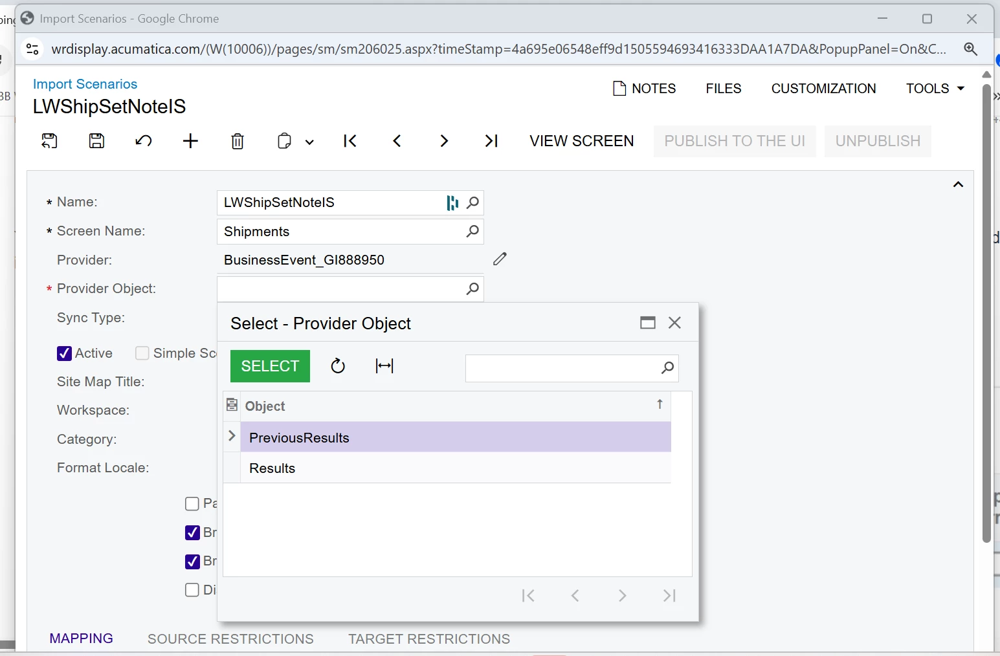Click the Copy/Paste clipboard icon
This screenshot has height=656, width=1000.
(x=284, y=141)
